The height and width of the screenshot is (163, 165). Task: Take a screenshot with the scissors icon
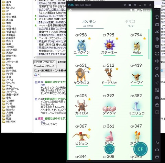pyautogui.click(x=157, y=32)
